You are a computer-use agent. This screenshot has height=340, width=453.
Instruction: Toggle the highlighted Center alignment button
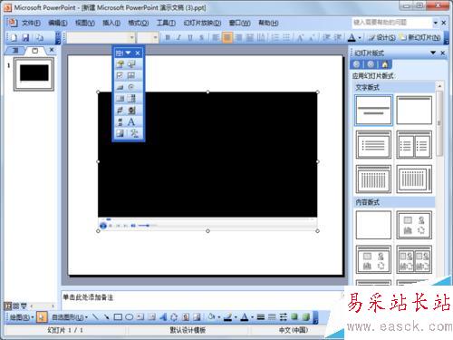tap(227, 38)
